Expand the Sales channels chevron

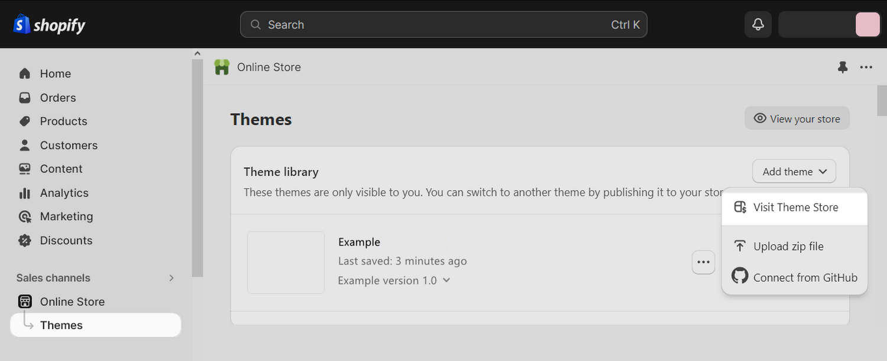(171, 278)
